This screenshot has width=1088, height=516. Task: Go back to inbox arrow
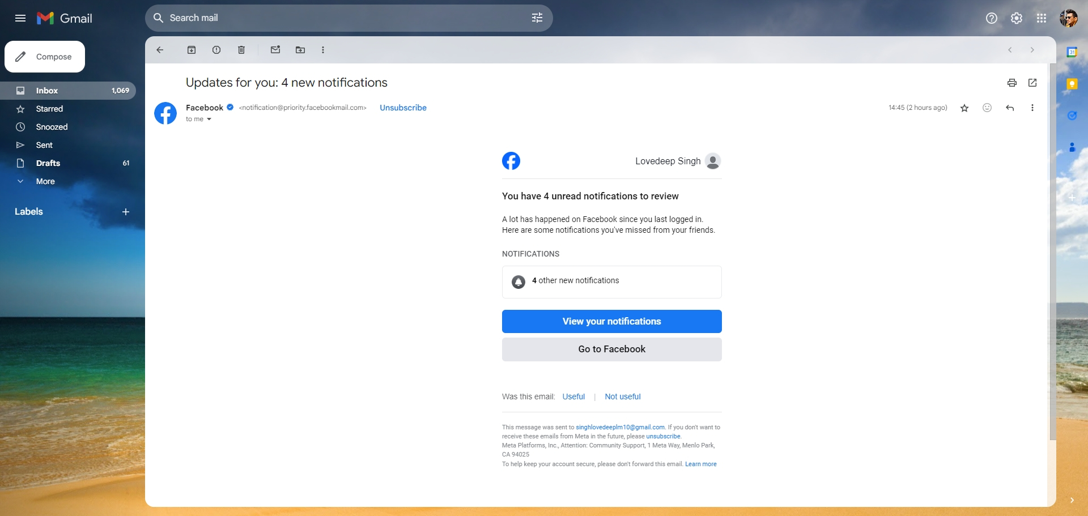pos(160,50)
